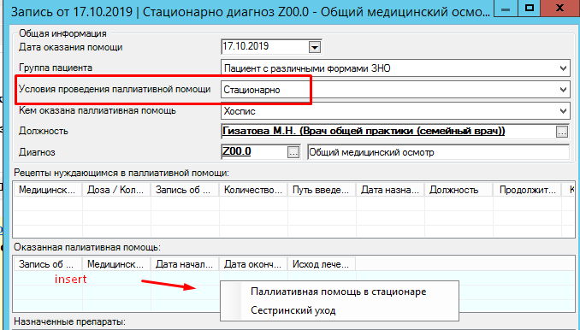Click the Рецепты нуждающимся в паллиативной помощи label
580x330 pixels.
(x=121, y=173)
